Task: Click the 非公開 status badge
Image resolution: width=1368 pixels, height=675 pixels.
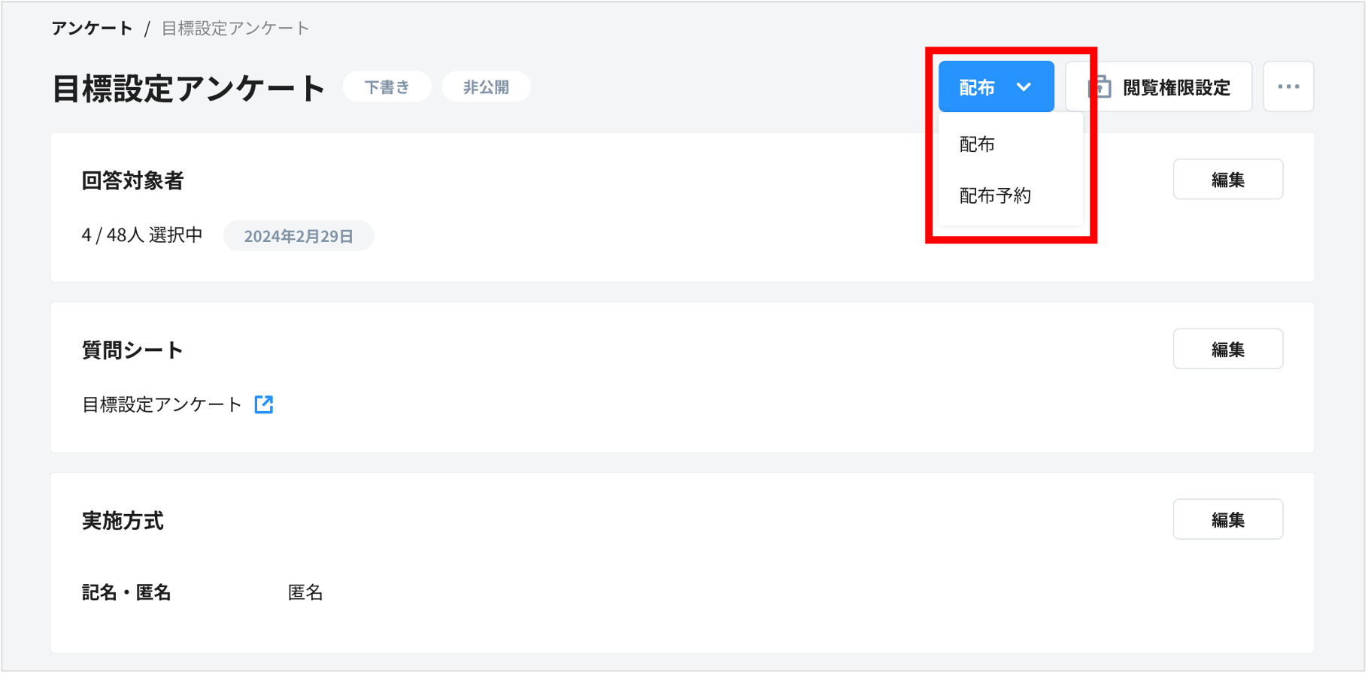Action: [486, 87]
